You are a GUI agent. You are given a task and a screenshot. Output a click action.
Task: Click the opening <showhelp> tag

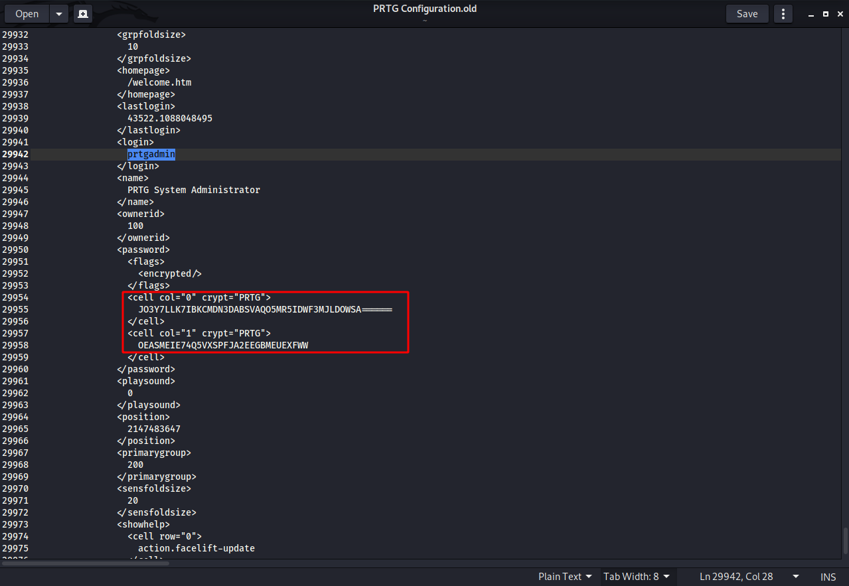143,524
